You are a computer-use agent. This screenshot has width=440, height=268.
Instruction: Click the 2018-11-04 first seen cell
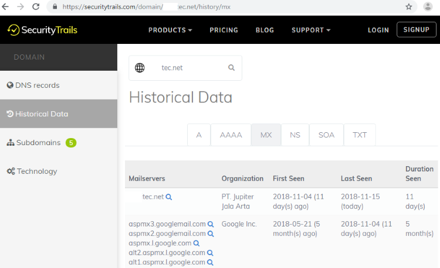tap(298, 201)
